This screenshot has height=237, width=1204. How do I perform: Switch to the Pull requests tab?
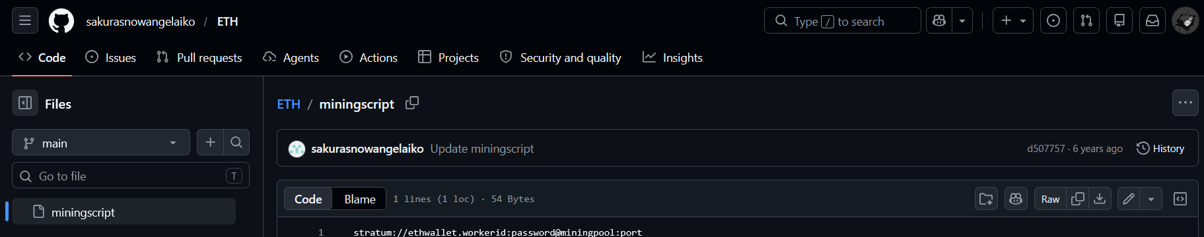pyautogui.click(x=199, y=58)
